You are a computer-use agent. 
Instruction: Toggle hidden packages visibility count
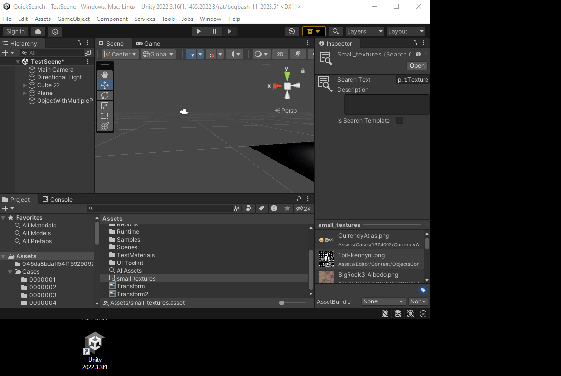click(x=304, y=208)
